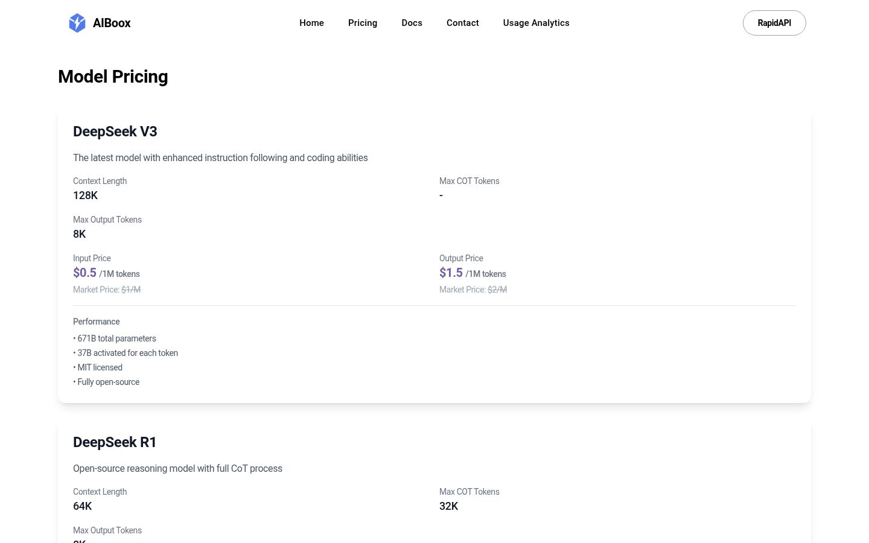Click the $0.5 input price

point(84,273)
